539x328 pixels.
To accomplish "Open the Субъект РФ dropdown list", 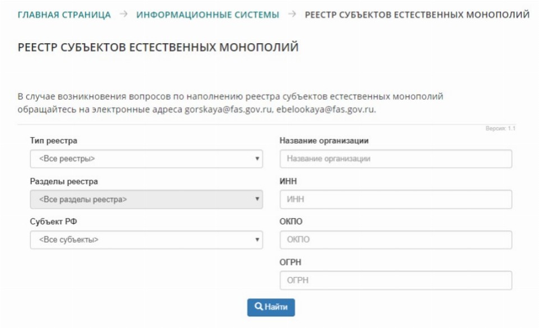I will (146, 239).
